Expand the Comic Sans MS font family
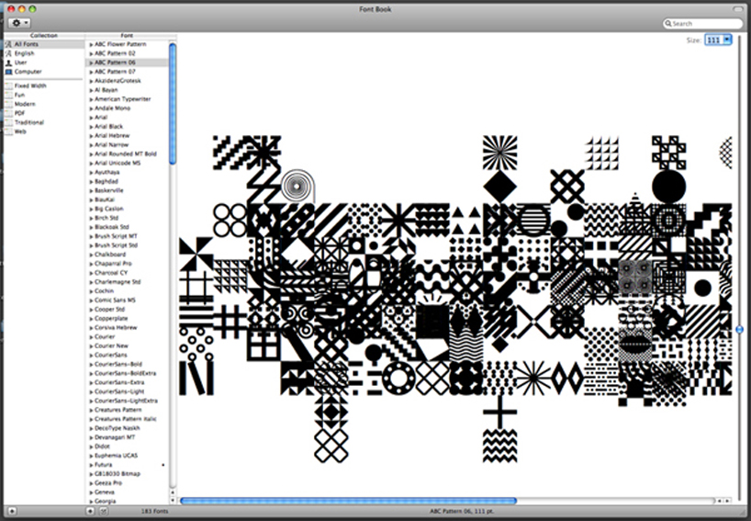The width and height of the screenshot is (751, 521). 91,300
